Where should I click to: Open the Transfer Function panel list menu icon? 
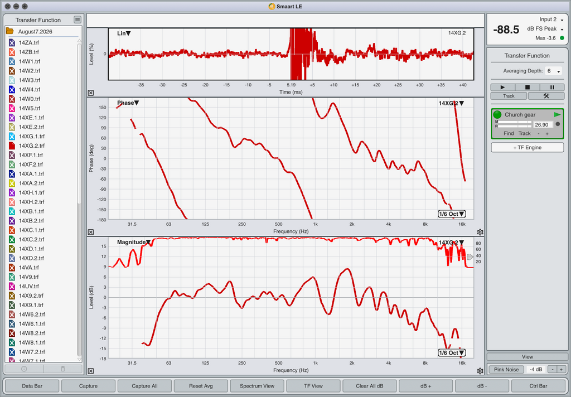point(77,20)
